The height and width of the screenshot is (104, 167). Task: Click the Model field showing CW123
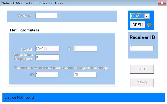click(x=47, y=48)
